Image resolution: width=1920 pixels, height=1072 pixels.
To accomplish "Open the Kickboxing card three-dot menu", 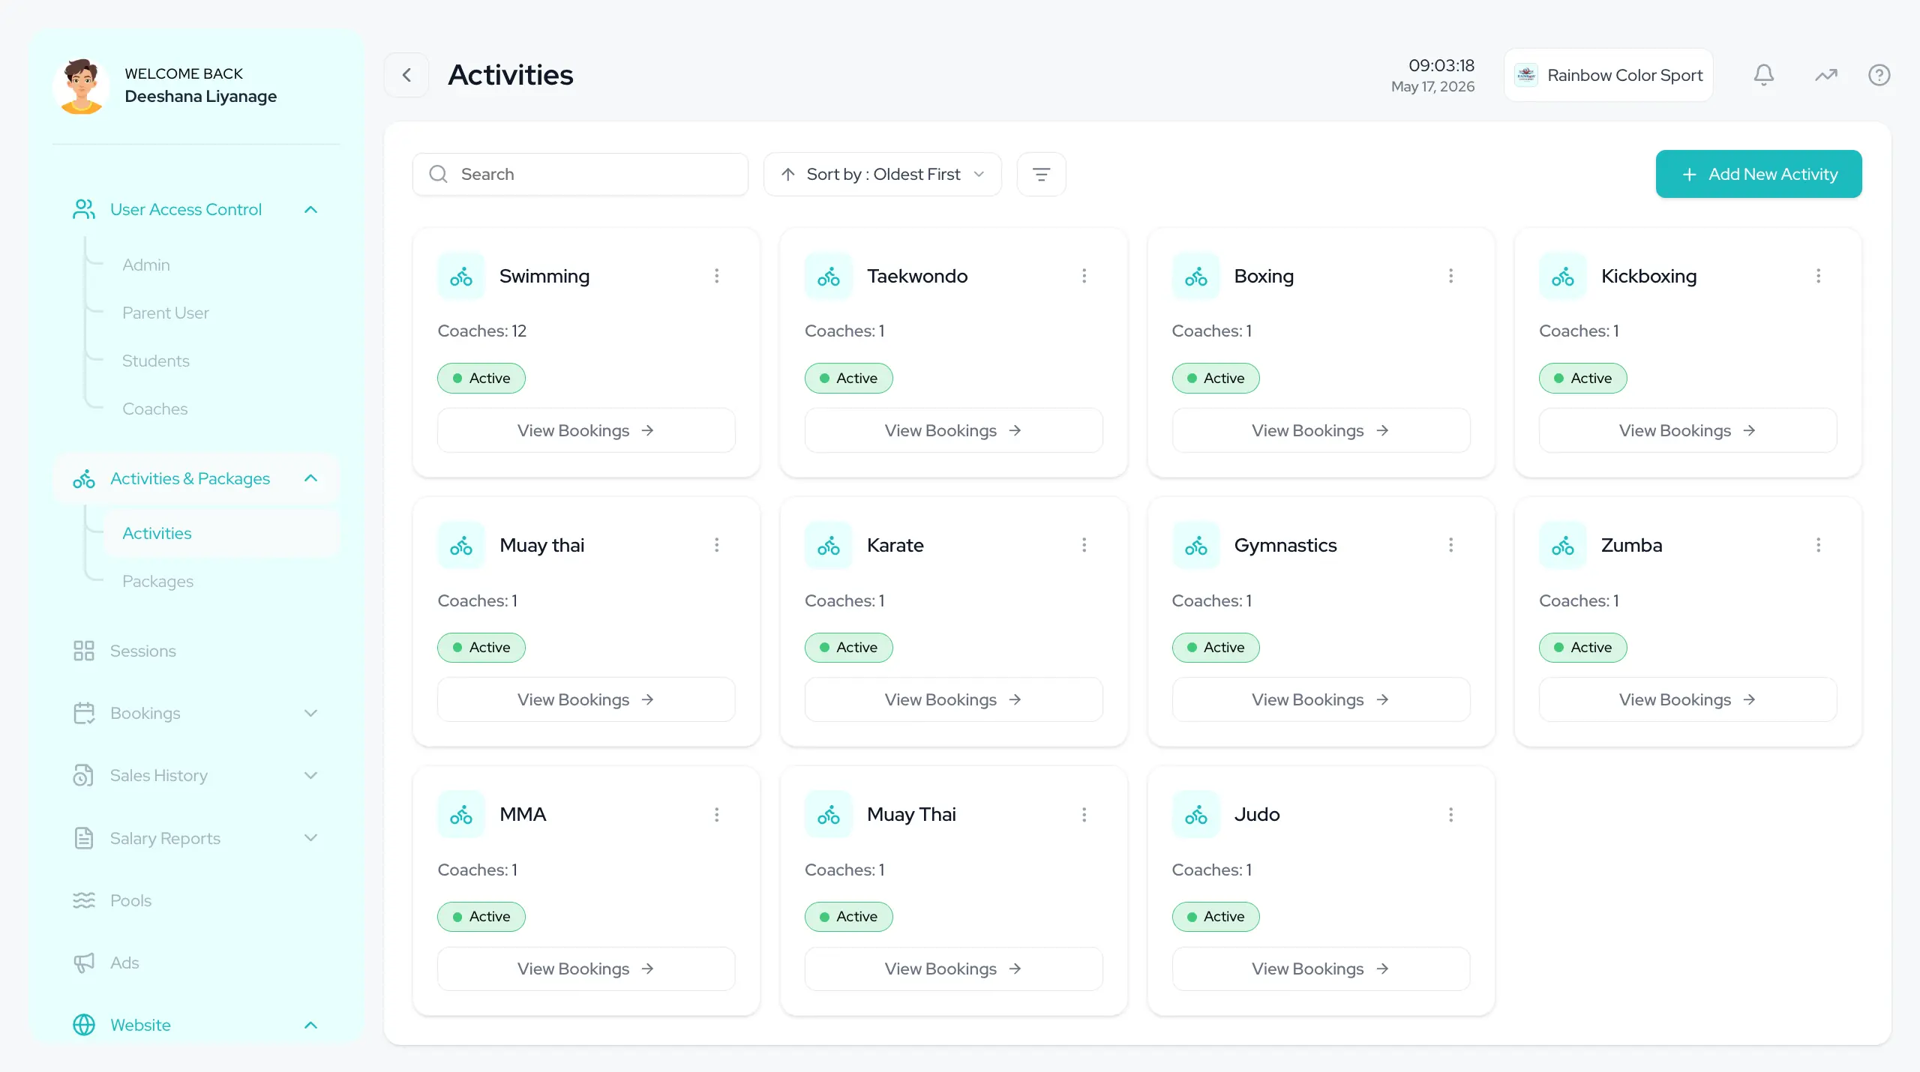I will 1818,276.
